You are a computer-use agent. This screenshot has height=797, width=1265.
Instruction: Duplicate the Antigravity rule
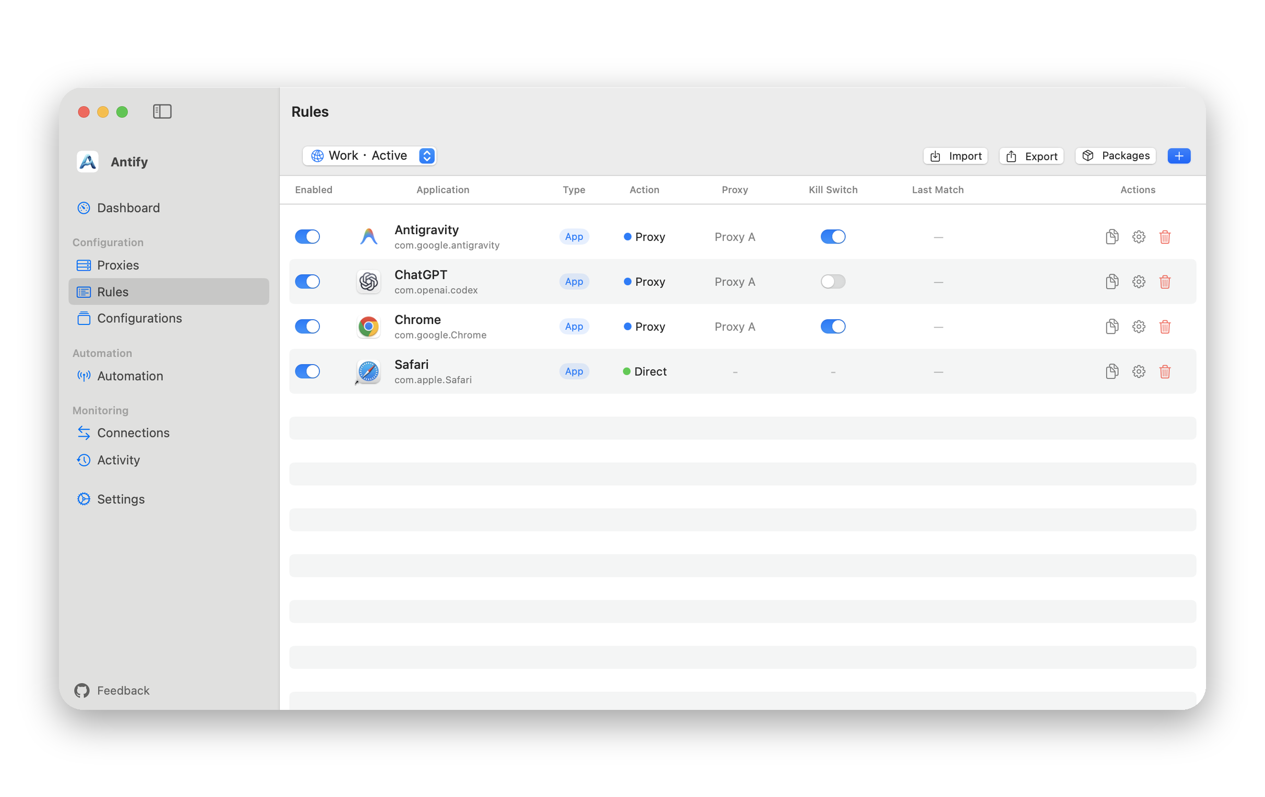tap(1112, 237)
